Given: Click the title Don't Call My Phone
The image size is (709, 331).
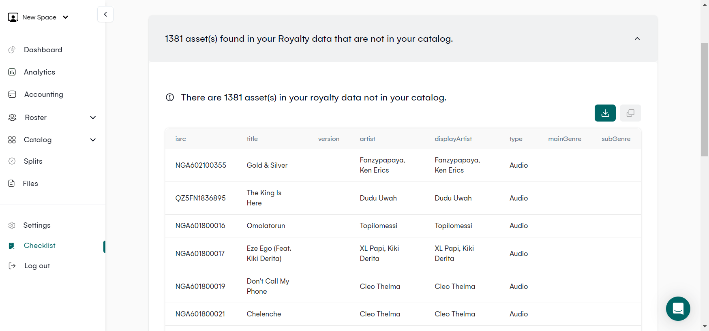Looking at the screenshot, I should [x=268, y=286].
